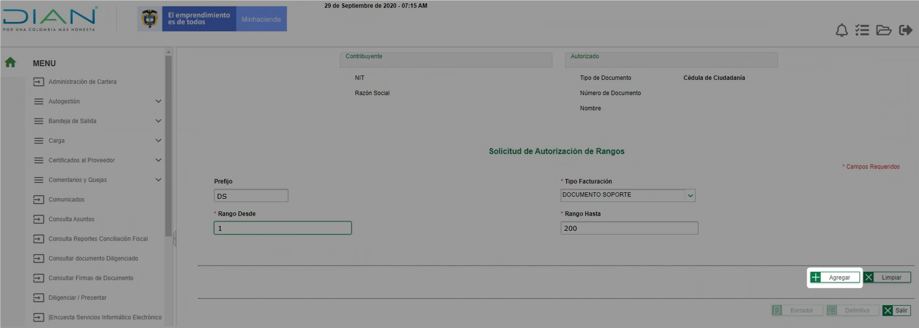
Task: Click the open folder icon
Action: (884, 30)
